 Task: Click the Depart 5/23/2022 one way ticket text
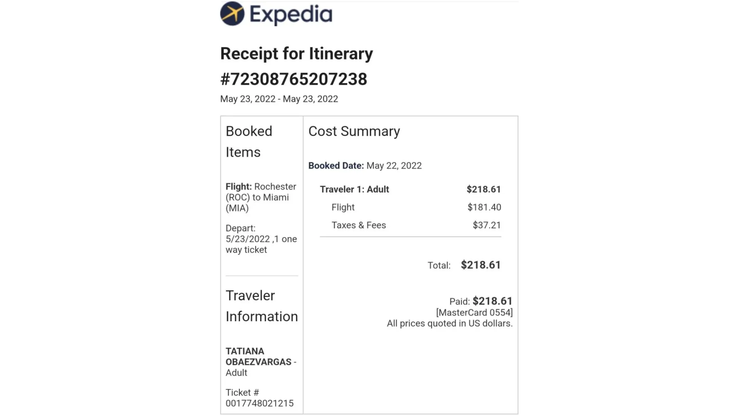coord(261,239)
